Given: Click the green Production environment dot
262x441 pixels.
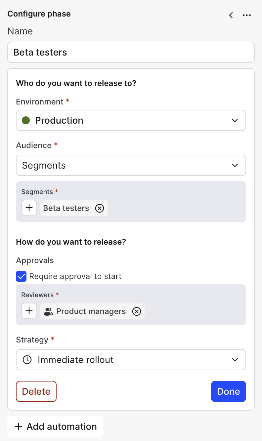Looking at the screenshot, I should click(x=26, y=120).
